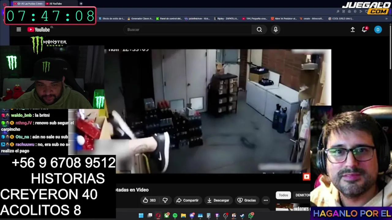Open a new browser tab with plus
The image size is (392, 220).
pyautogui.click(x=81, y=4)
